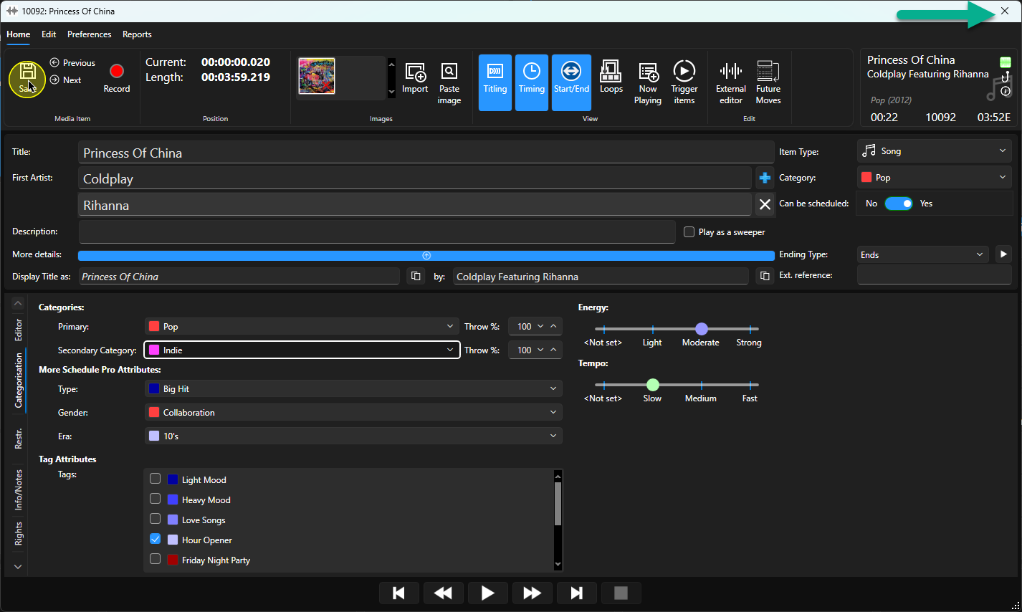This screenshot has width=1022, height=612.
Task: Enable Play as a sweeper checkbox
Action: coord(689,232)
